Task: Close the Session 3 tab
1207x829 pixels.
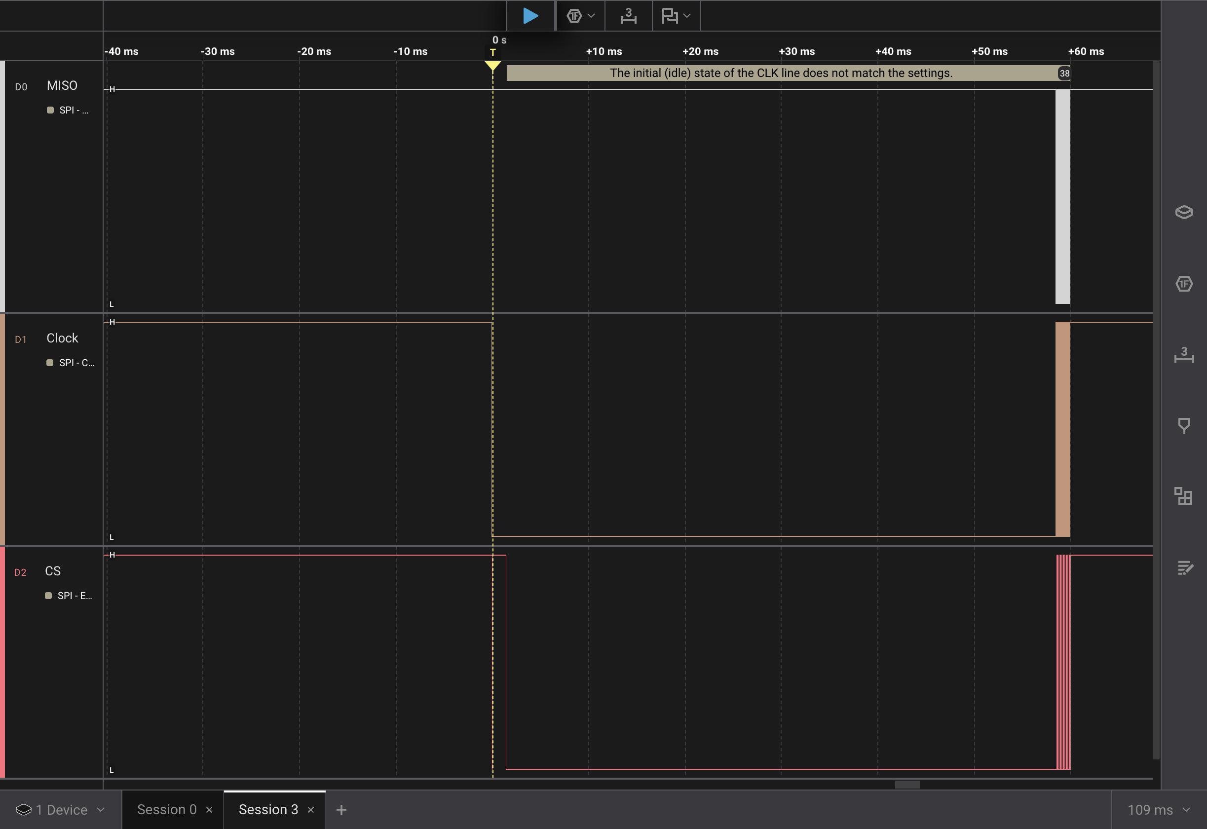Action: tap(310, 810)
